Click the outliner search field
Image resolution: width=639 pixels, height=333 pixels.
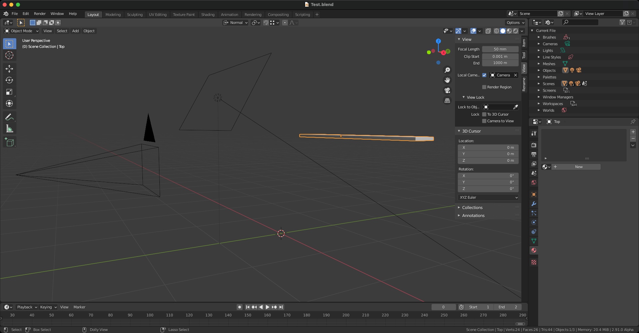(x=580, y=22)
